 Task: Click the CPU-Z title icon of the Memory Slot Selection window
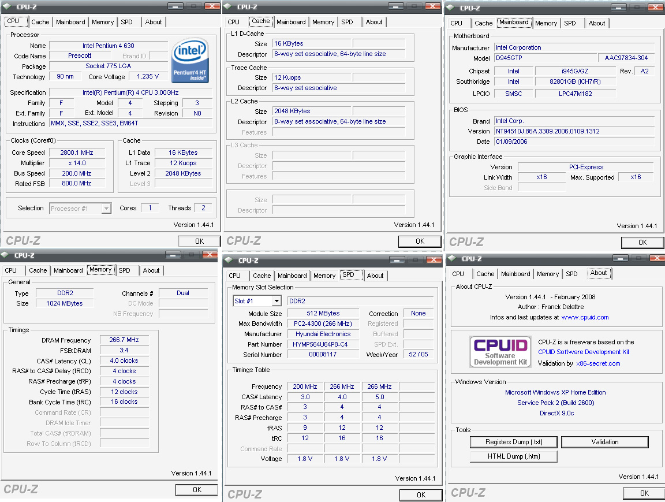pyautogui.click(x=229, y=260)
